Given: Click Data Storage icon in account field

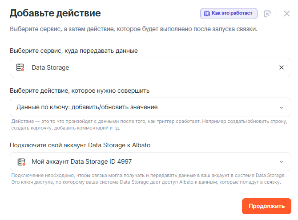Looking at the screenshot, I should click(x=20, y=162).
